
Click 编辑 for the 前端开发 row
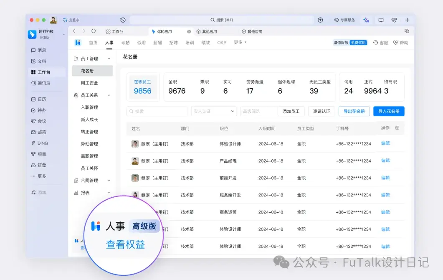(385, 178)
